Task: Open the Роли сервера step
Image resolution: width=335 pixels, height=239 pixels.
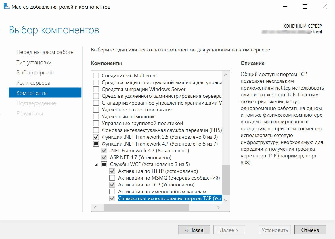Action: (x=33, y=83)
